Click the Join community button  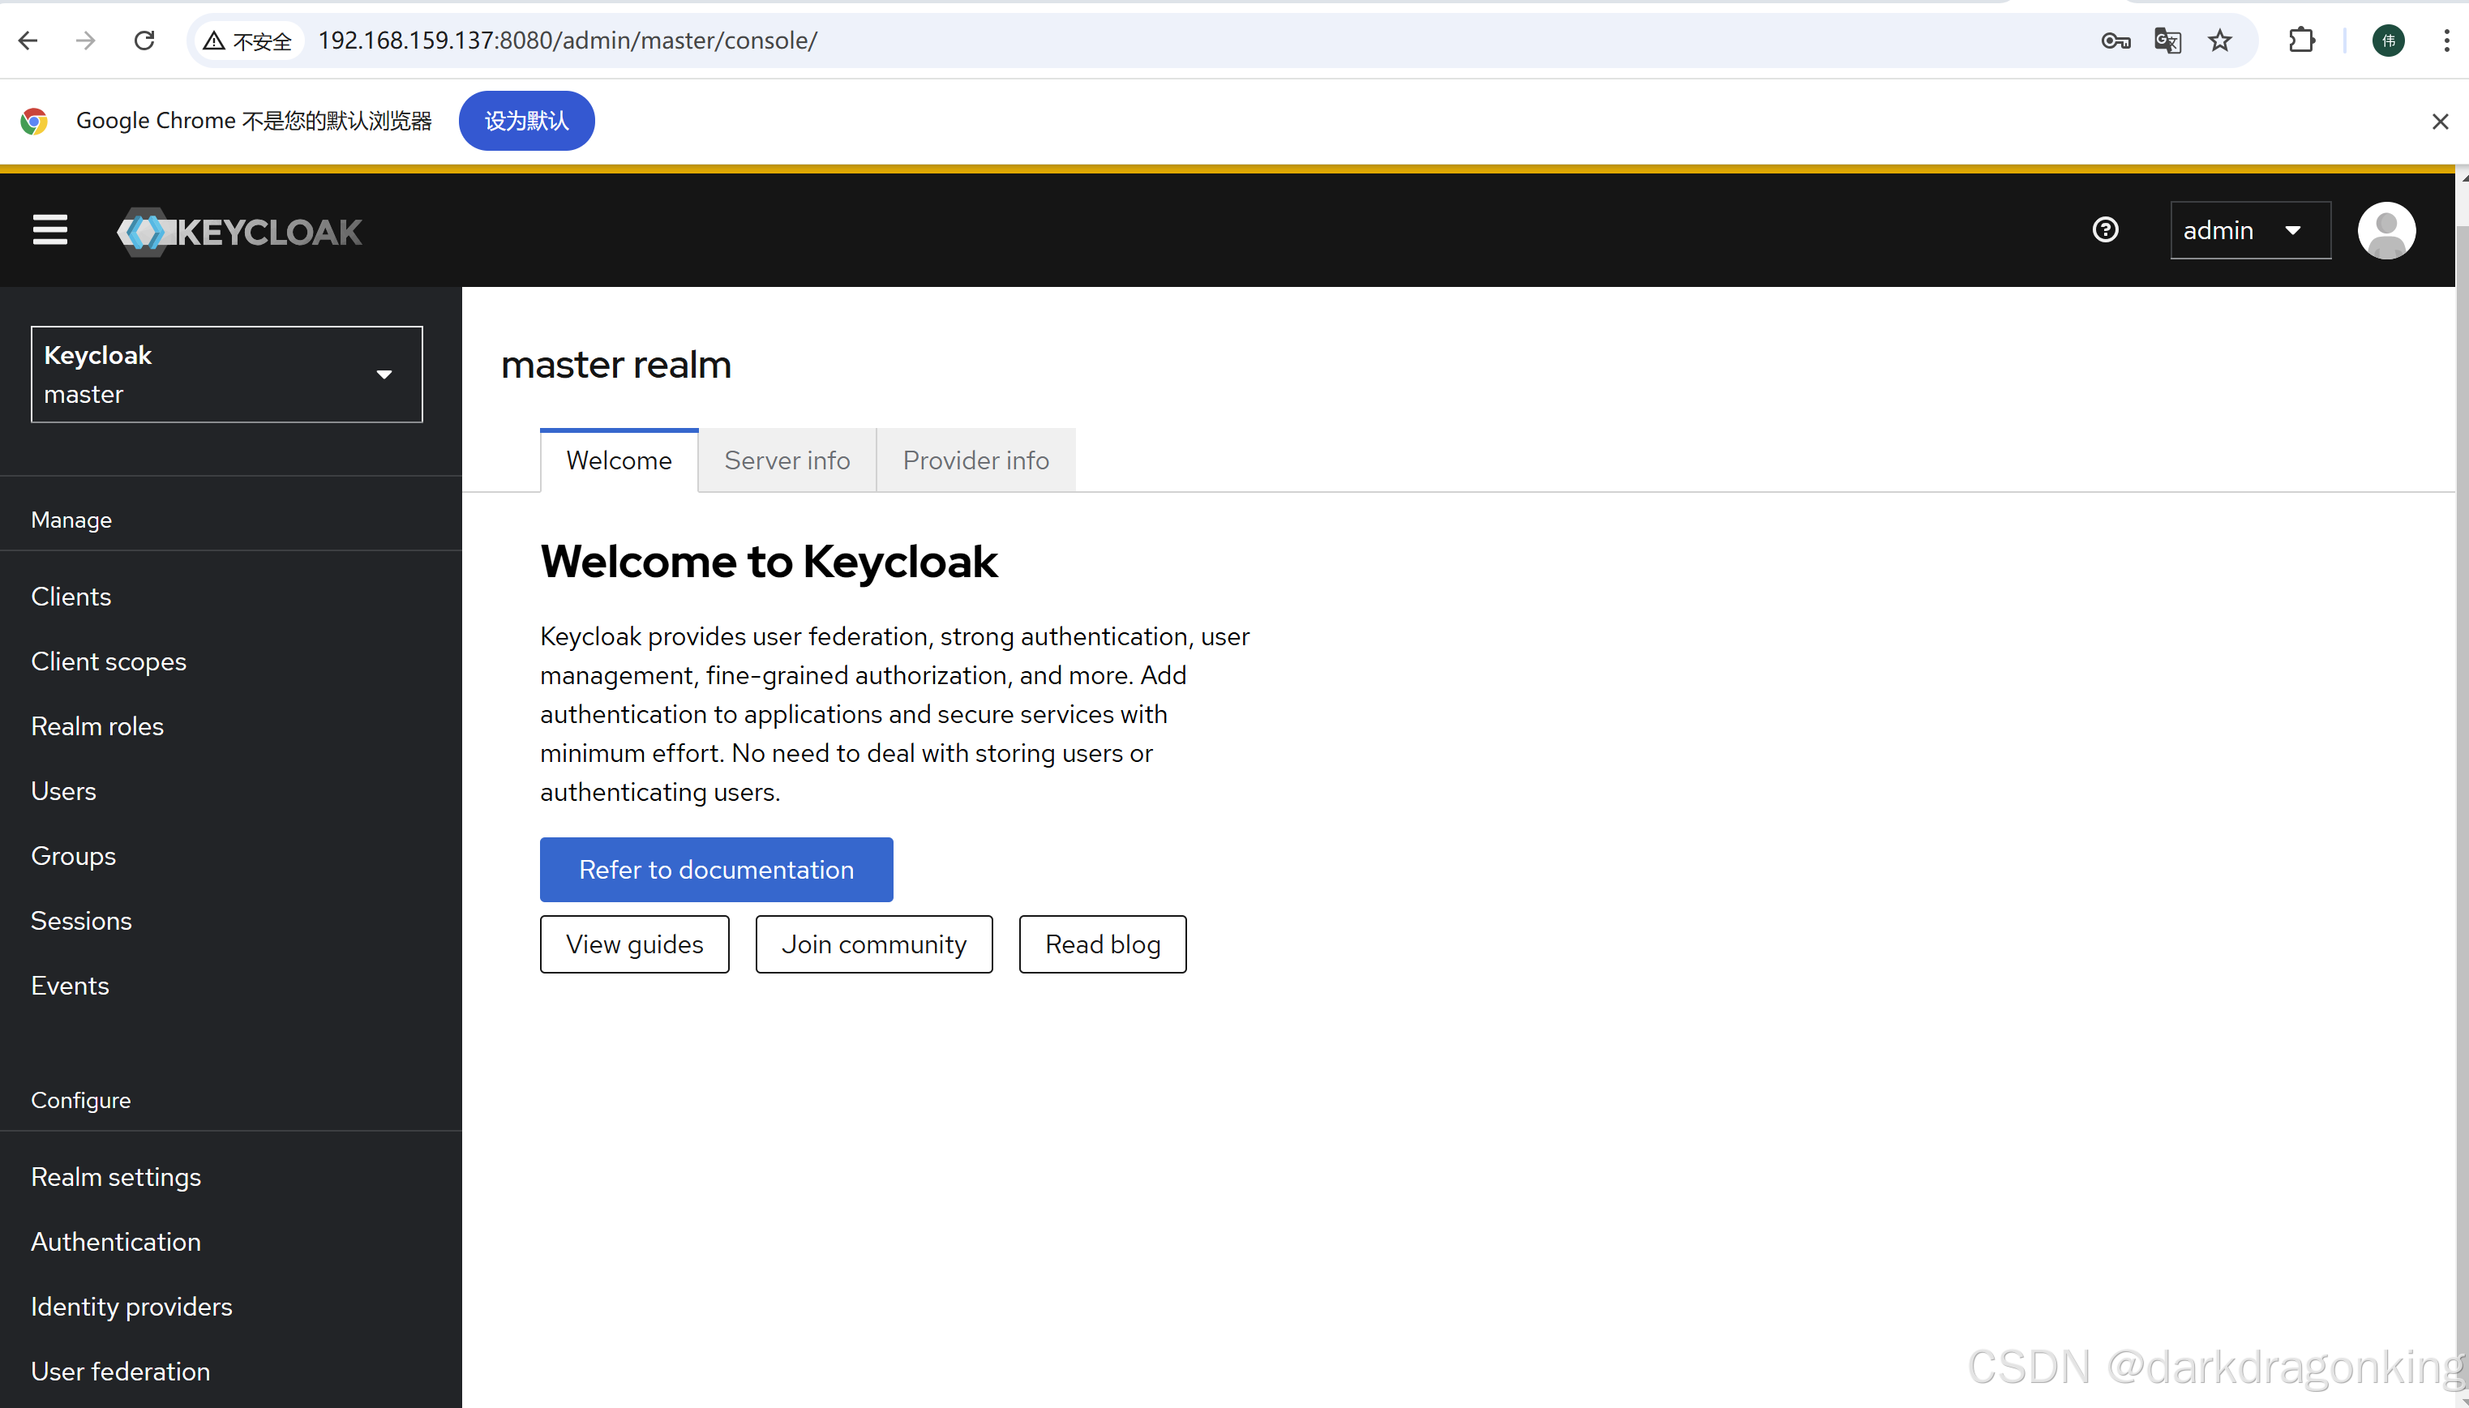click(x=873, y=944)
